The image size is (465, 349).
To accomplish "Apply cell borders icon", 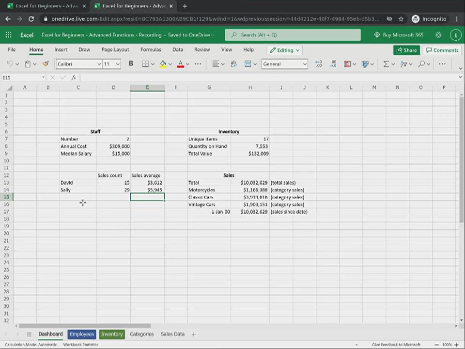I will click(145, 64).
